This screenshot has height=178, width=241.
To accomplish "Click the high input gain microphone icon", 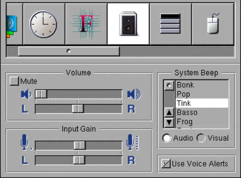I will pyautogui.click(x=133, y=142).
